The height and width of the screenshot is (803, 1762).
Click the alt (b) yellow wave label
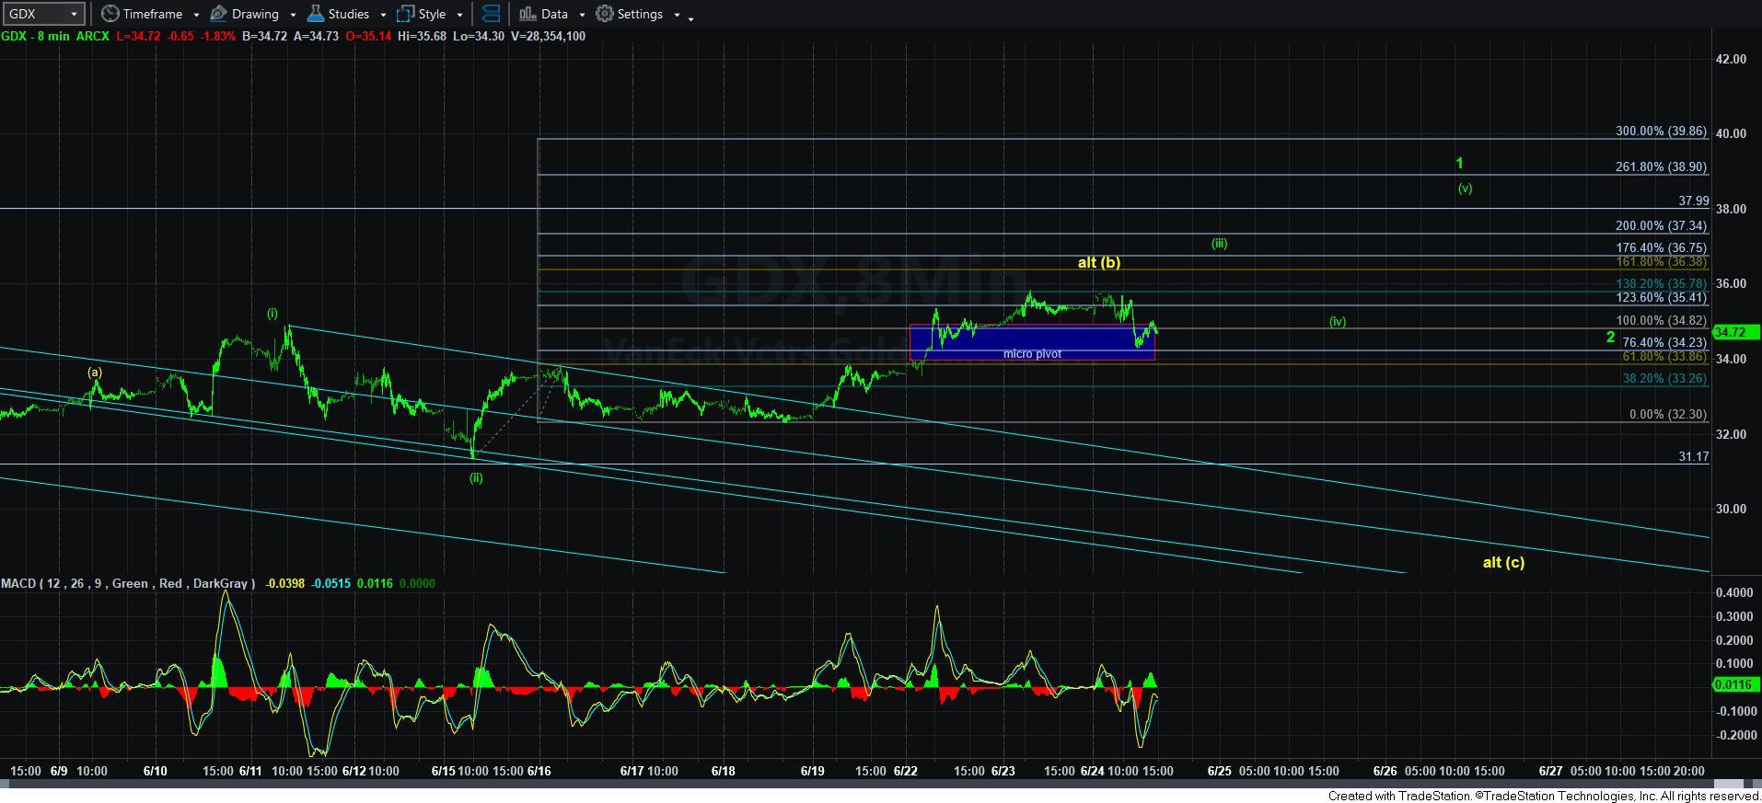tap(1099, 263)
